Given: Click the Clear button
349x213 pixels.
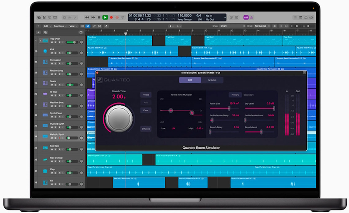Looking at the screenshot, I should 146,110.
